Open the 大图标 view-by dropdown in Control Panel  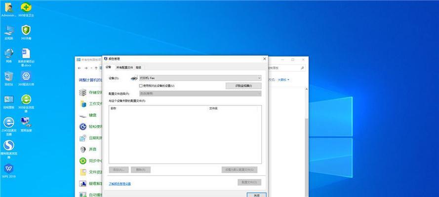[x=283, y=80]
